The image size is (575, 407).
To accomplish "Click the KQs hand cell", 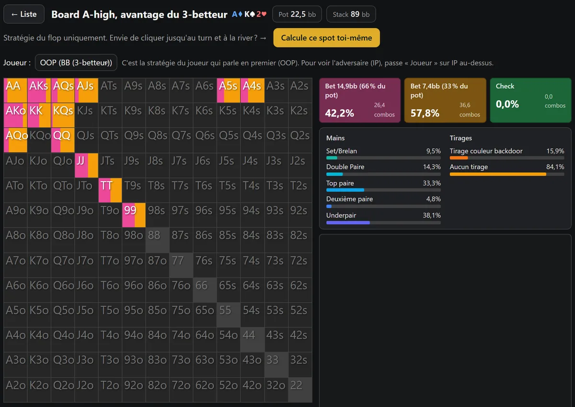I will (x=63, y=115).
